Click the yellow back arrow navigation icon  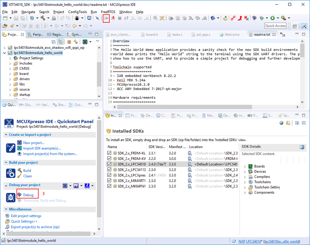tap(75, 26)
